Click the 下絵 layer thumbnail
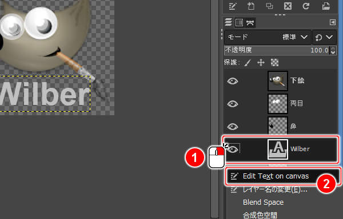343x219 pixels. [278, 81]
